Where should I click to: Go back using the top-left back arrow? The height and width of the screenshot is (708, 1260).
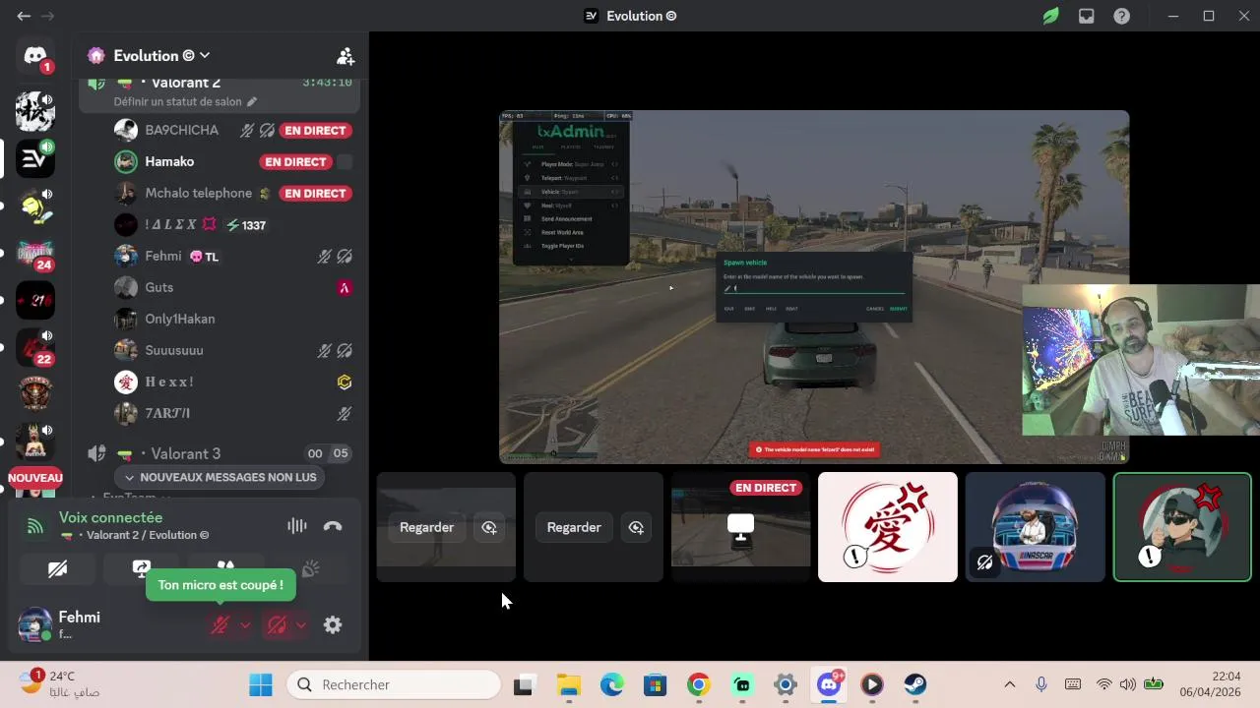[x=24, y=16]
